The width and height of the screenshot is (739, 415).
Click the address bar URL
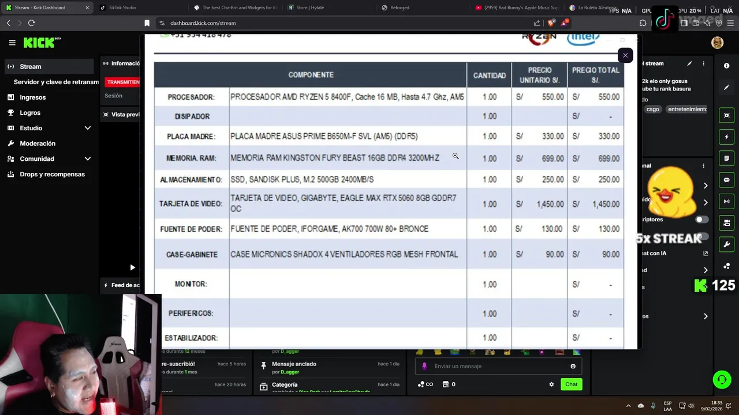[203, 23]
